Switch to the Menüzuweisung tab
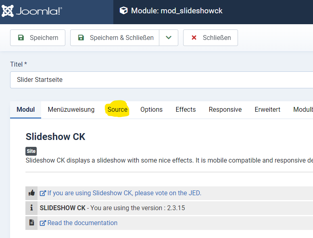This screenshot has height=238, width=313. coord(71,109)
